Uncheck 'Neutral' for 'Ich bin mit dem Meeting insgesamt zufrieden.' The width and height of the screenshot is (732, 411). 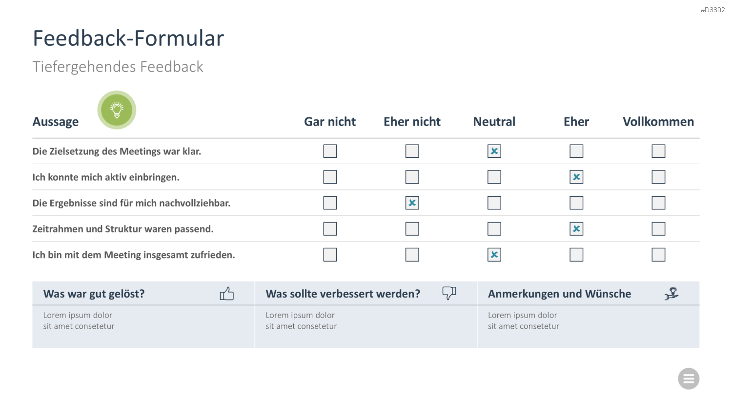pos(494,255)
